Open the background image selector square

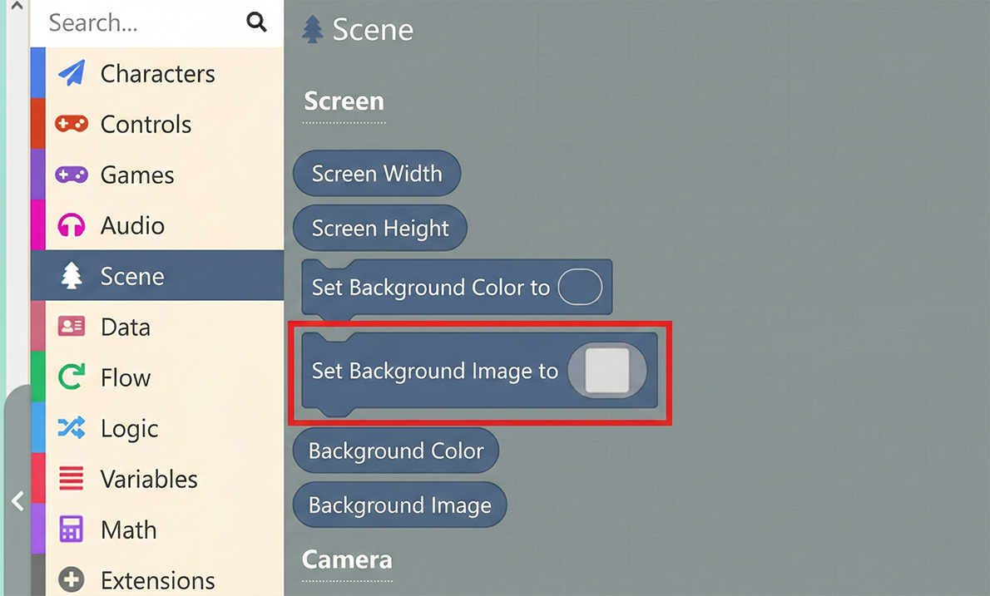[606, 371]
